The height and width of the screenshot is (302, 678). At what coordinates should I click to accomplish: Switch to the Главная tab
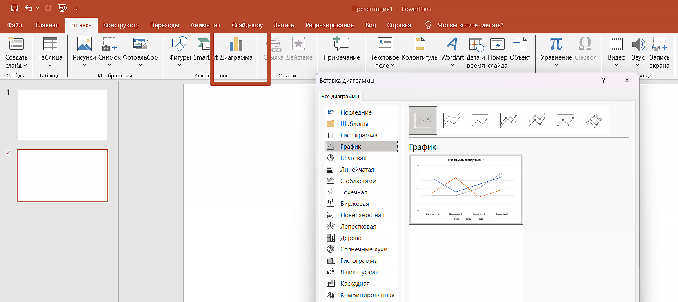[x=47, y=25]
